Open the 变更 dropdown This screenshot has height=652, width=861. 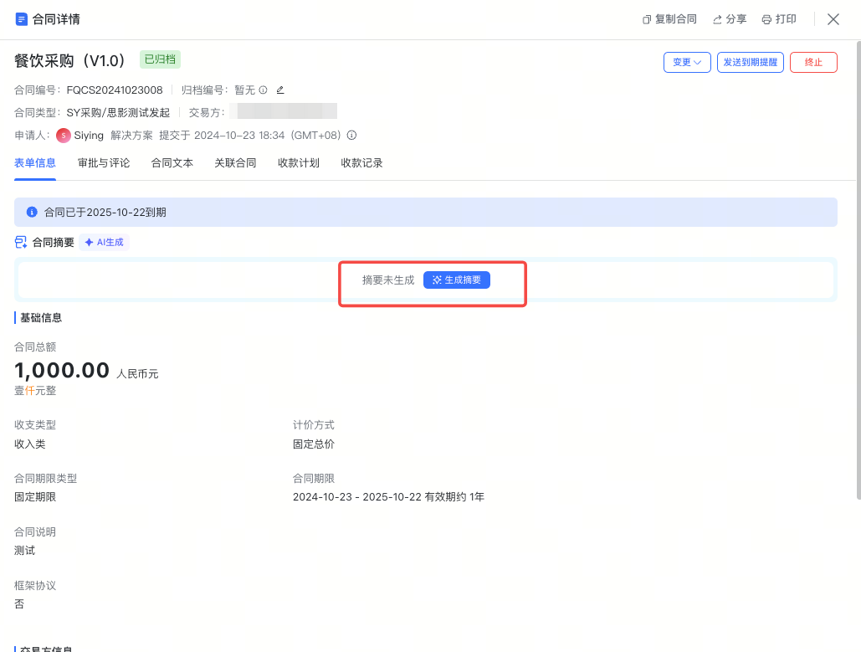(687, 62)
